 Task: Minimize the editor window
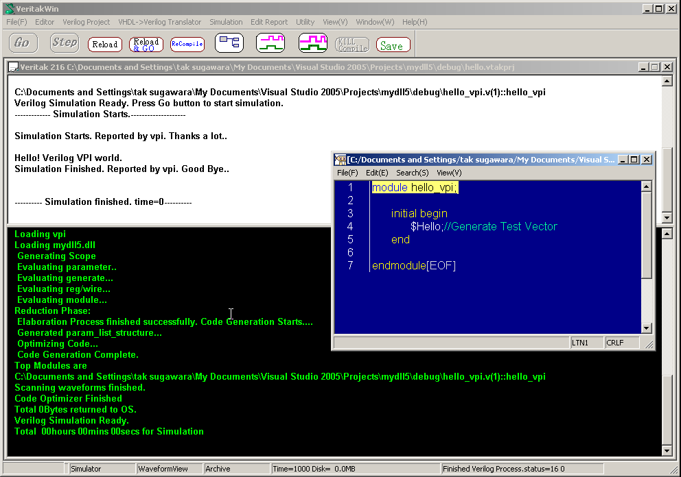[623, 160]
